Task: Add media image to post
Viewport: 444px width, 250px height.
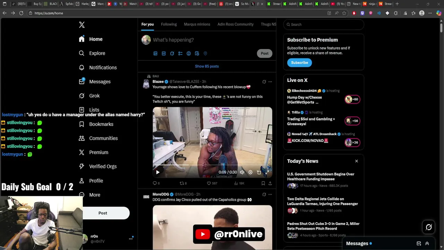Action: tap(155, 53)
